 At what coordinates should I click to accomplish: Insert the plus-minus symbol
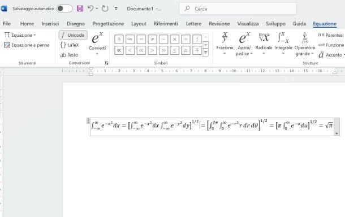pos(119,40)
